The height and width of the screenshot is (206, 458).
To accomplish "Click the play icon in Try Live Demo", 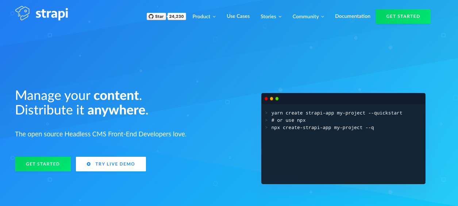I will (89, 164).
